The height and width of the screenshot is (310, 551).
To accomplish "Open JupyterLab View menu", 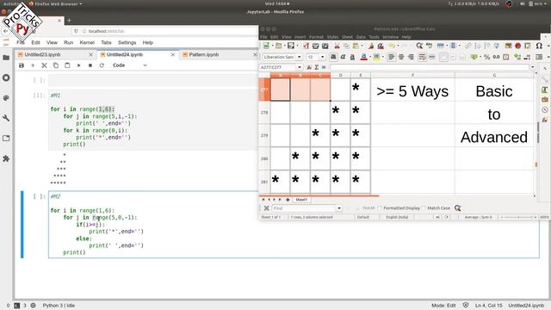I will pos(52,42).
